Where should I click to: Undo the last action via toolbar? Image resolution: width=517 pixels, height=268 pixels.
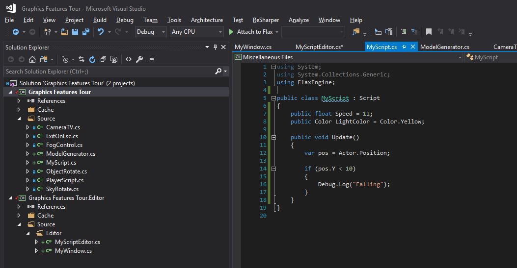point(101,32)
